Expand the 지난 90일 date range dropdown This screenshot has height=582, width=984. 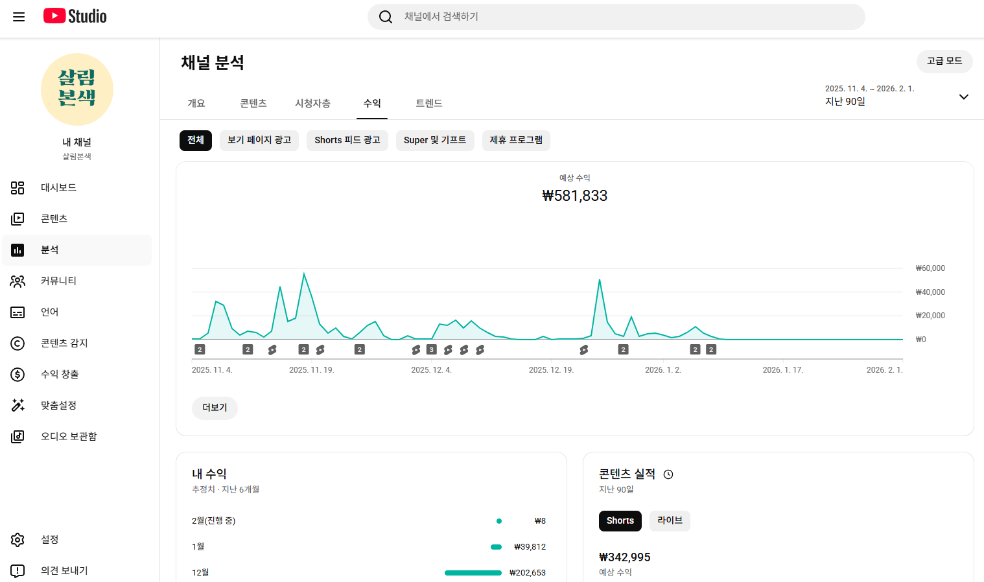click(963, 97)
